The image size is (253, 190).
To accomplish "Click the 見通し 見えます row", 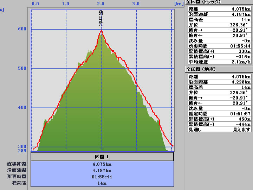I will pos(219,129).
